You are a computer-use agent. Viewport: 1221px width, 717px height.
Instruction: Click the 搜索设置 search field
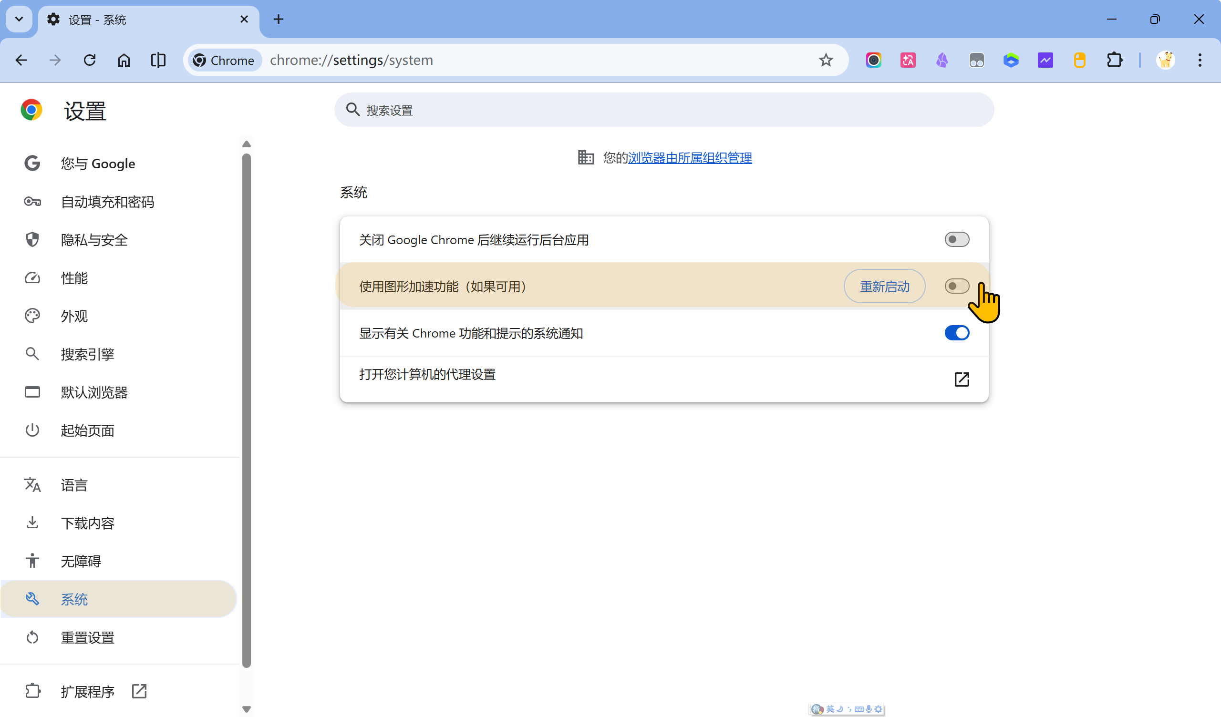(664, 110)
